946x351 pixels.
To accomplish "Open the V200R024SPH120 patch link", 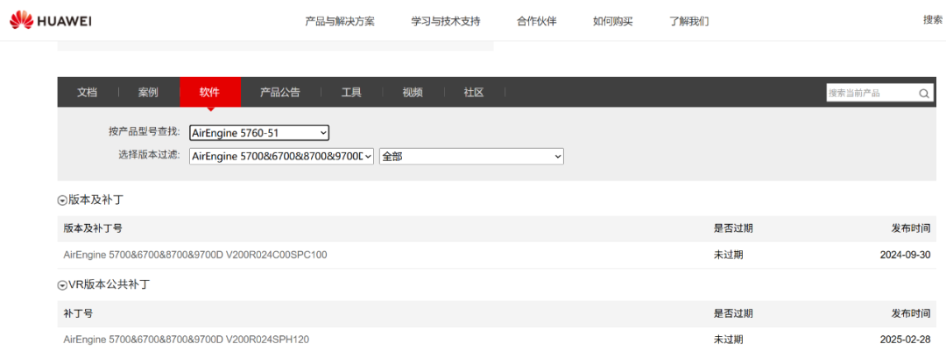I will pyautogui.click(x=186, y=340).
